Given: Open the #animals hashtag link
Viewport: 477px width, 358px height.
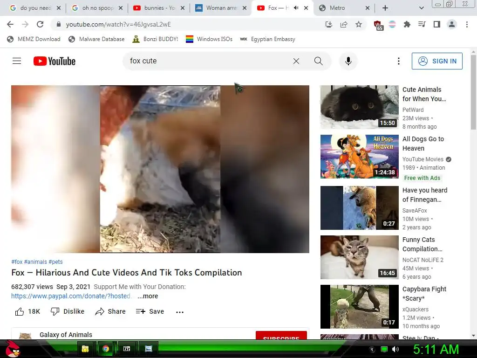Looking at the screenshot, I should pos(35,262).
